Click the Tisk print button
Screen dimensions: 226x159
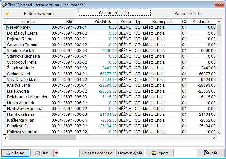tap(42, 153)
